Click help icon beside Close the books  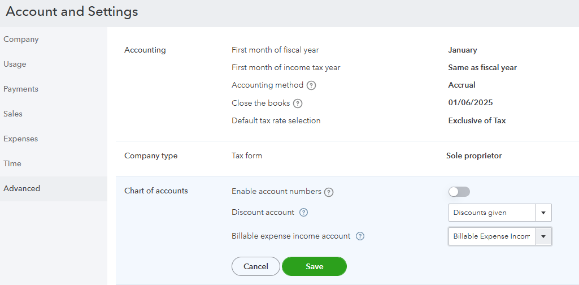point(298,103)
